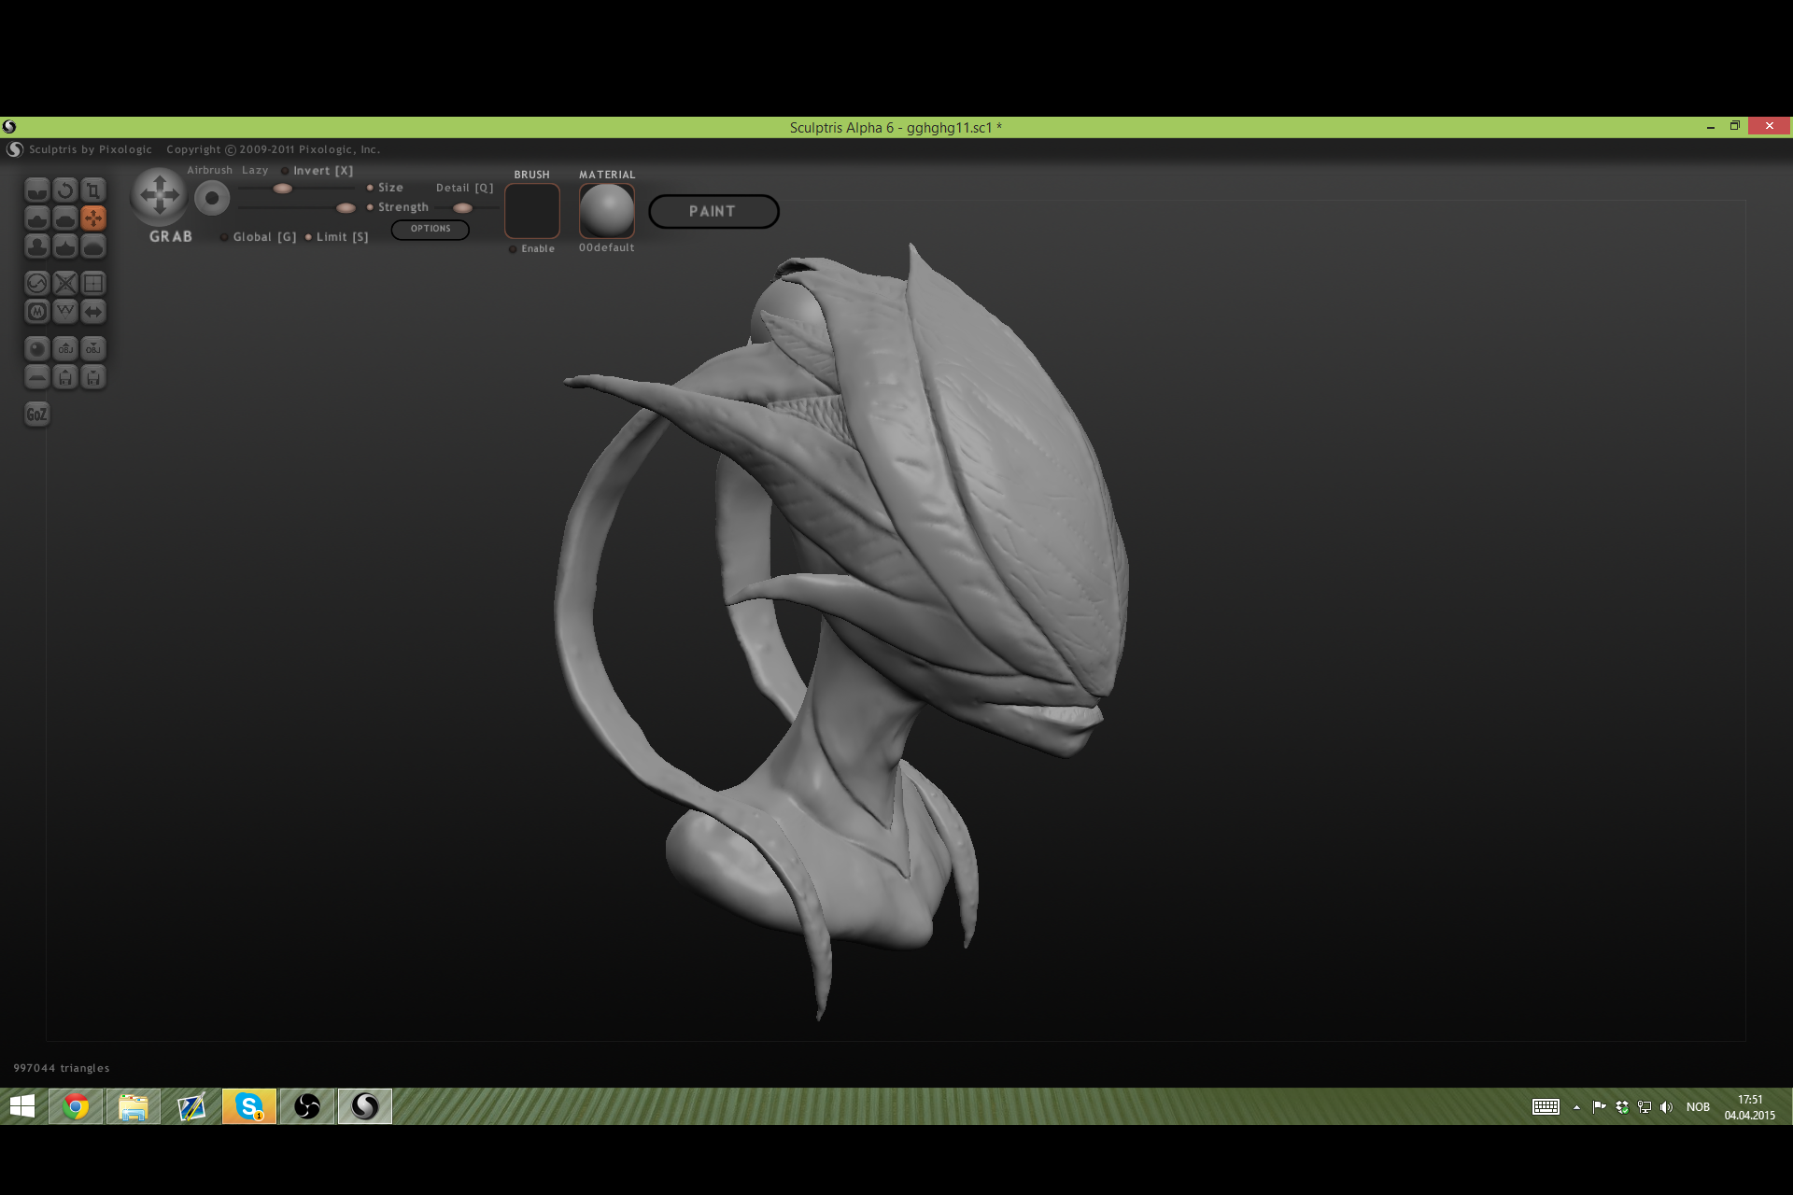The height and width of the screenshot is (1195, 1793).
Task: Open the OPTIONS button
Action: click(x=430, y=229)
